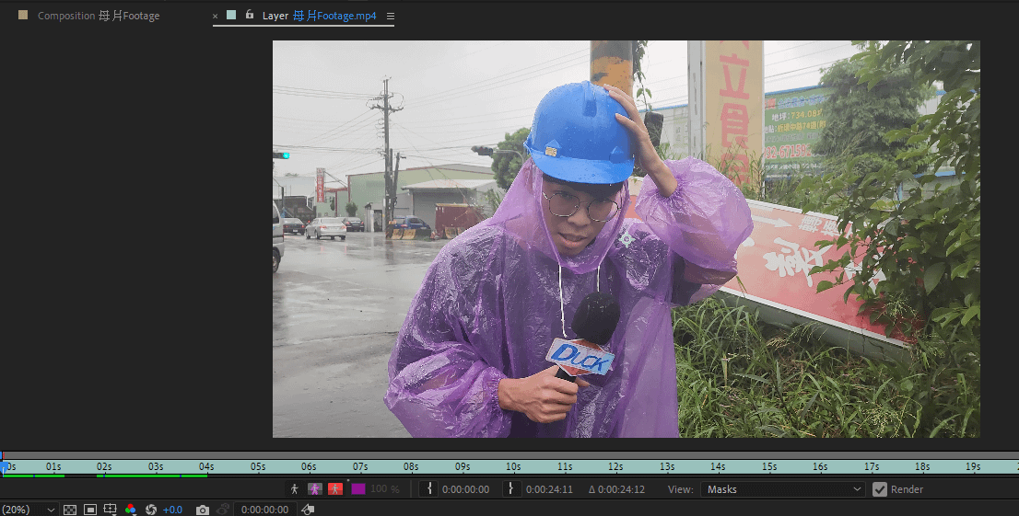Toggle the alpha boundary view icon
This screenshot has height=516, width=1019.
315,489
